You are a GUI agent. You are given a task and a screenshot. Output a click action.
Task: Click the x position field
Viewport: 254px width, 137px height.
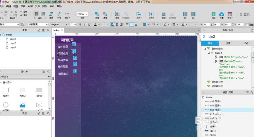point(206,24)
